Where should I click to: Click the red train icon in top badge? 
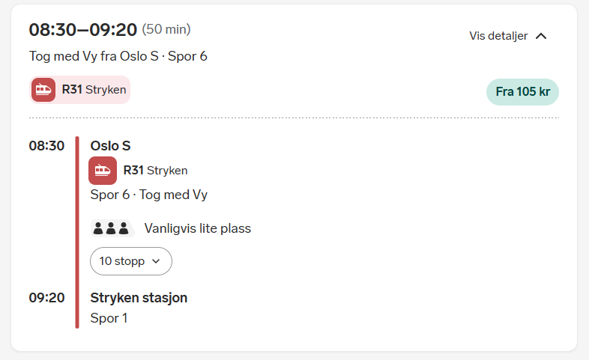click(43, 90)
